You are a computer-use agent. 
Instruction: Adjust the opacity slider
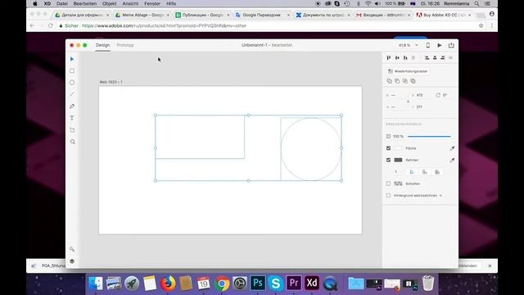click(x=429, y=137)
